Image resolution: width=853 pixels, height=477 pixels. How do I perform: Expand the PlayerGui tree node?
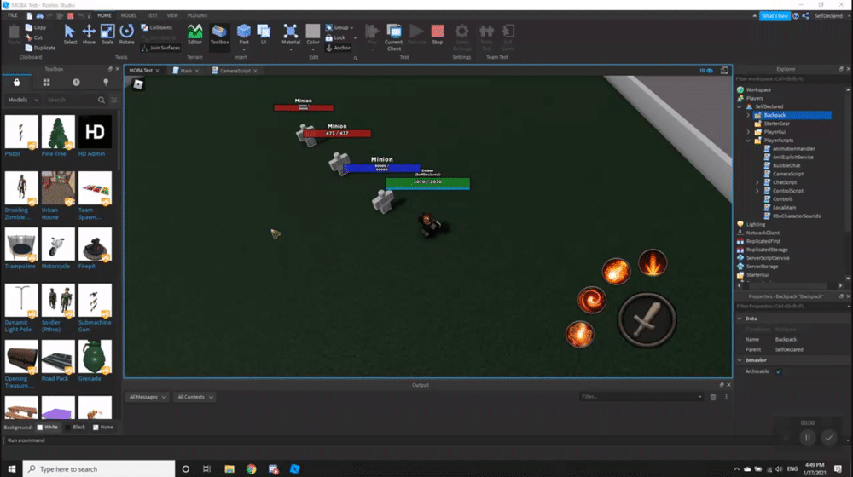coord(748,132)
